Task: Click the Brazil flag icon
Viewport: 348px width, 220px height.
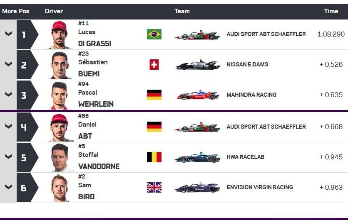Action: [x=154, y=34]
